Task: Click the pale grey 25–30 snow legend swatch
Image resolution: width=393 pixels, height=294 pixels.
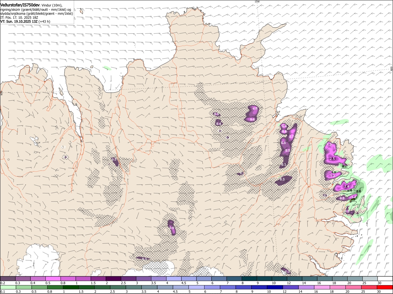Action: [370, 279]
